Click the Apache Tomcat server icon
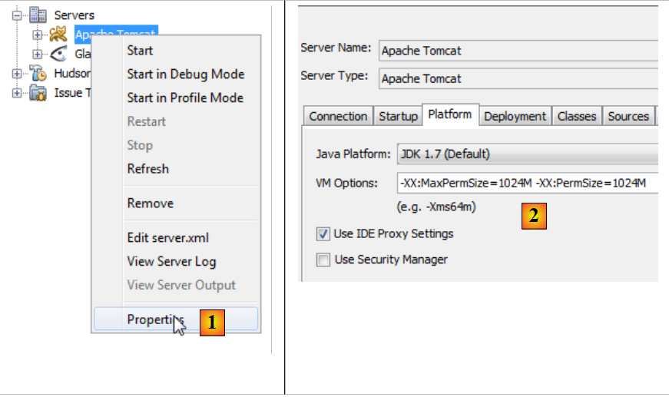This screenshot has width=669, height=397. click(58, 35)
